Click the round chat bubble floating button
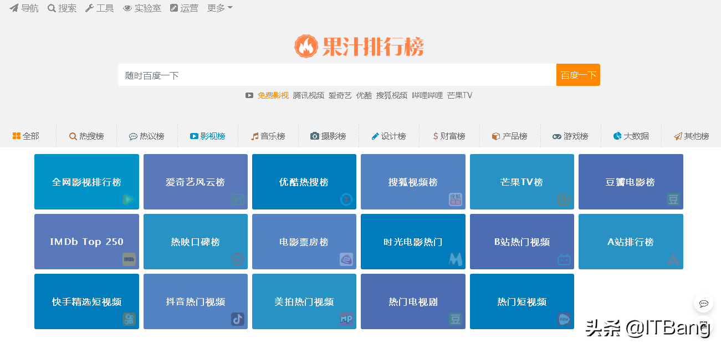Viewport: 721px width, 348px height. (704, 303)
